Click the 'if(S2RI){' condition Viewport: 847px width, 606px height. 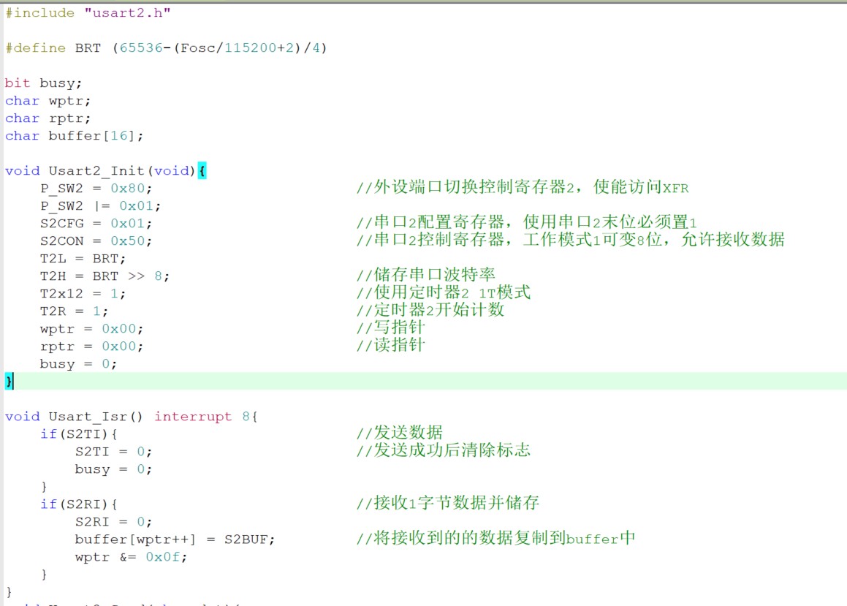(78, 504)
